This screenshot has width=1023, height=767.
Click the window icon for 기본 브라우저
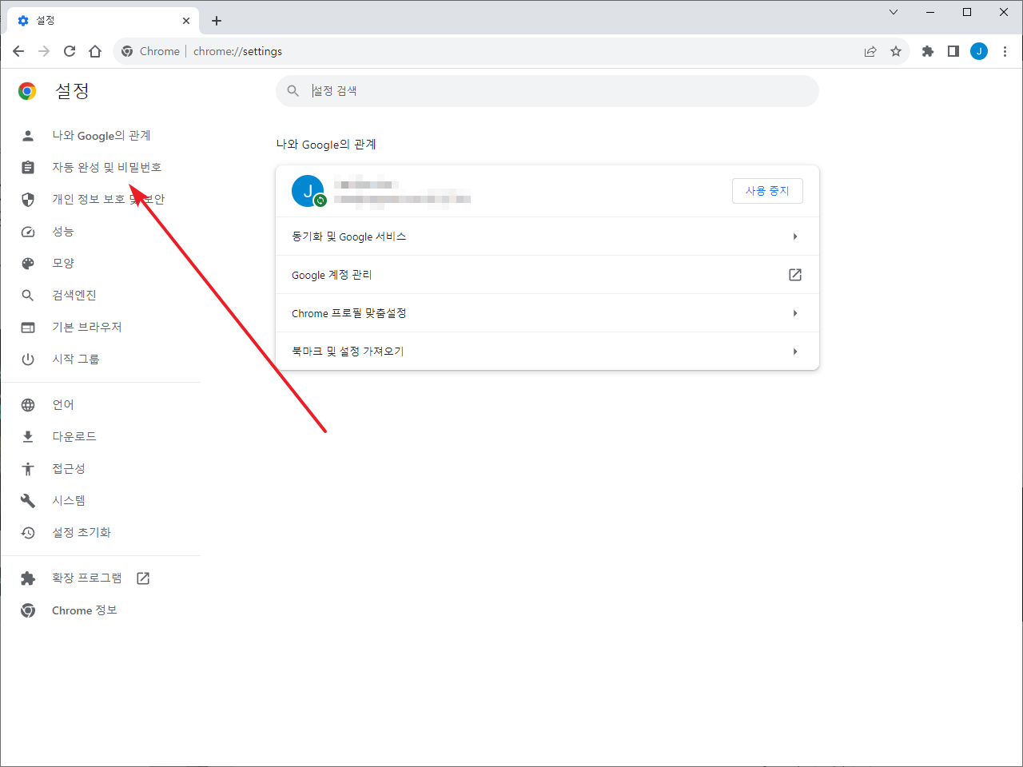click(x=28, y=328)
